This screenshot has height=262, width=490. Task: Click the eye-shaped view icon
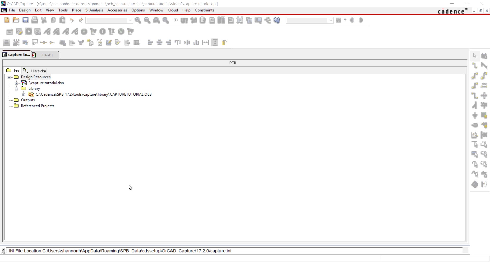click(175, 20)
